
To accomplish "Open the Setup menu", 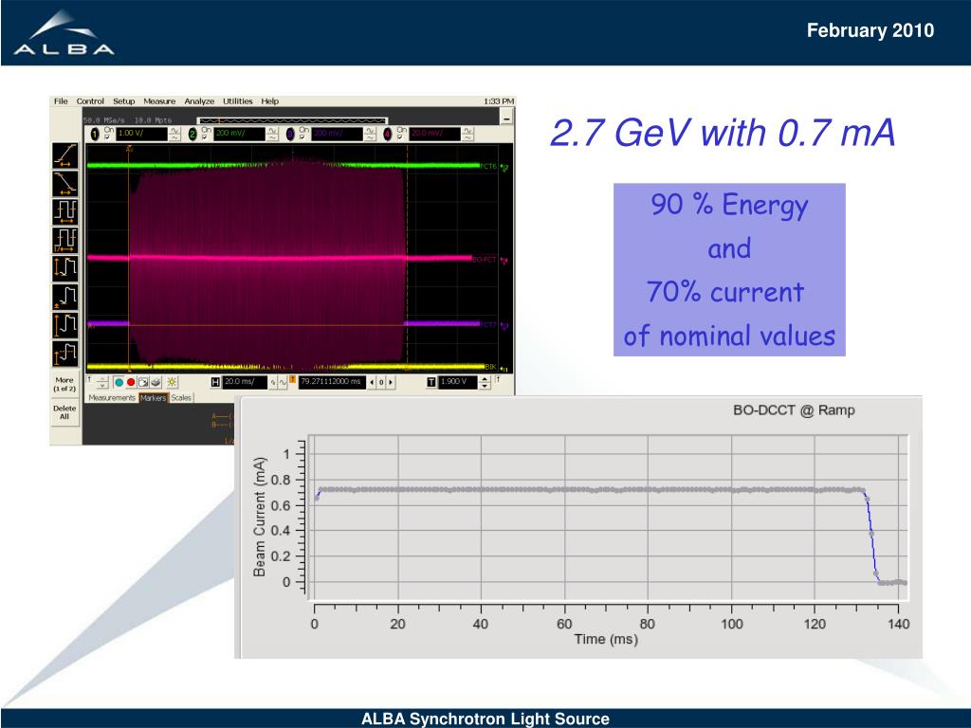I will tap(124, 100).
